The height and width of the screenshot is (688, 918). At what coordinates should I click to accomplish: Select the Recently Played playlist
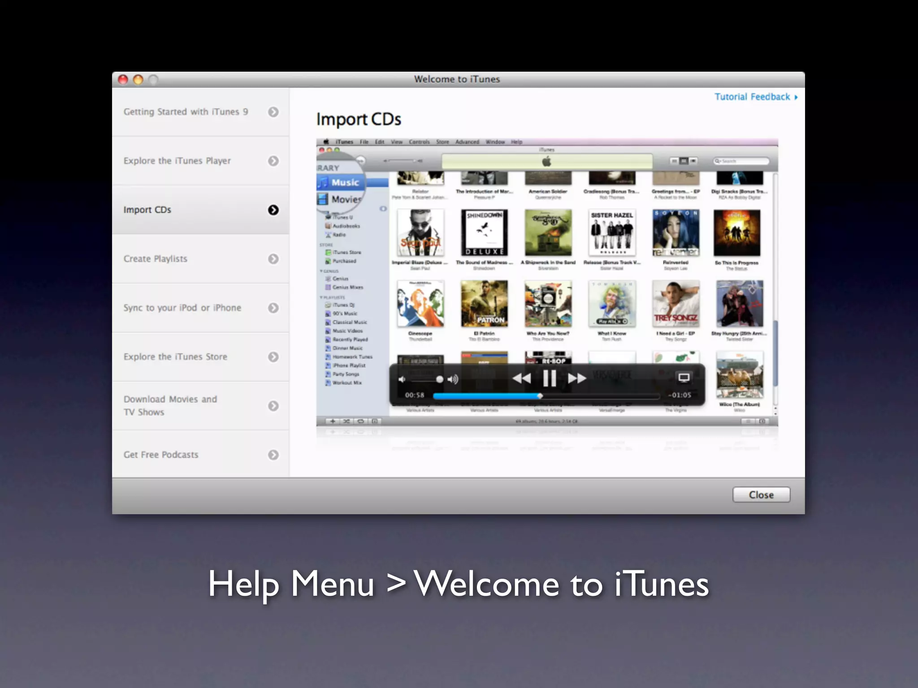346,340
